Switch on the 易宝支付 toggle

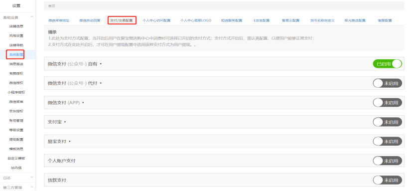point(387,142)
